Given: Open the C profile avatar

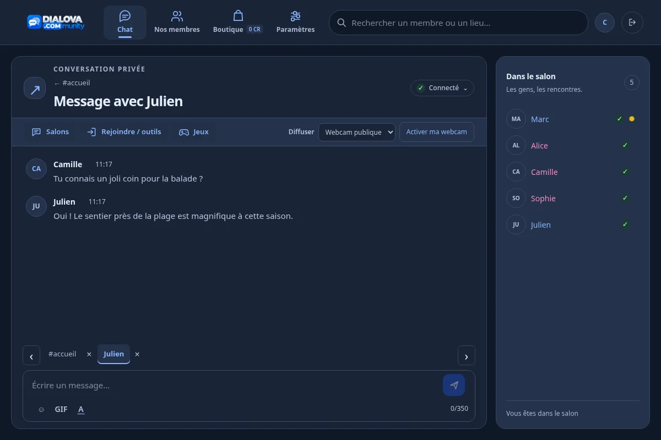Looking at the screenshot, I should click(x=605, y=23).
